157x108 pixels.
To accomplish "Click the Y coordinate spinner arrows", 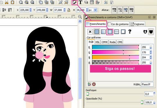I will 47,10.
